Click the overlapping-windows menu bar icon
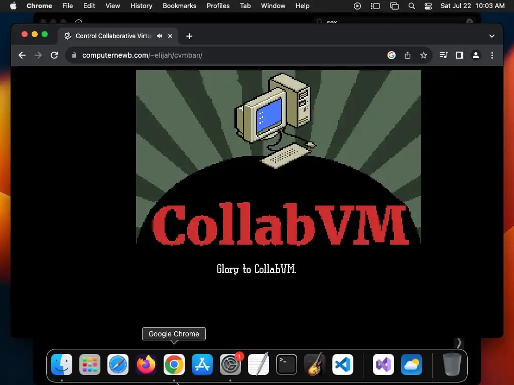 (394, 6)
